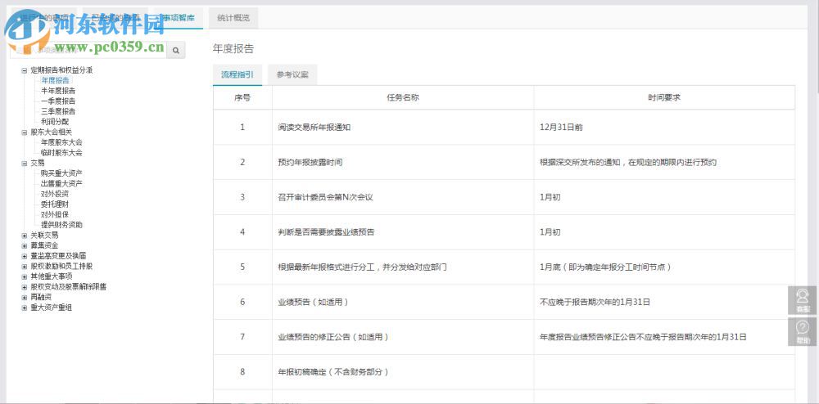Open 出售重大资产 tree item
This screenshot has width=819, height=404.
(x=61, y=183)
